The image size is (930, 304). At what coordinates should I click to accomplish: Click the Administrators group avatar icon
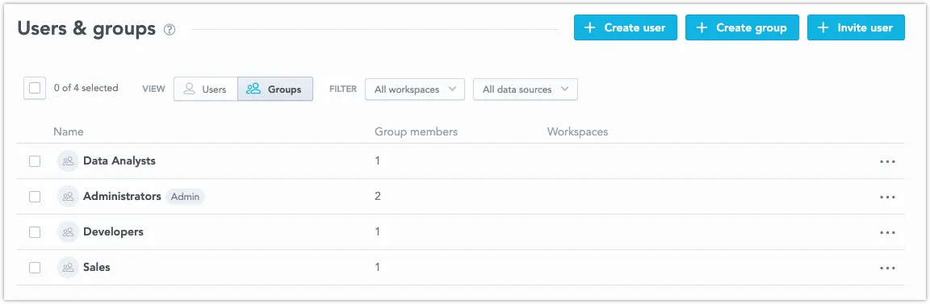click(x=68, y=197)
